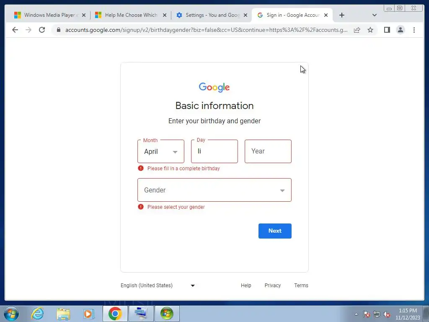
Task: Click the birthday error alert icon
Action: point(141,168)
